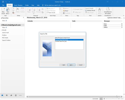
Task: Click the Read Aloud icon
Action: point(99,9)
